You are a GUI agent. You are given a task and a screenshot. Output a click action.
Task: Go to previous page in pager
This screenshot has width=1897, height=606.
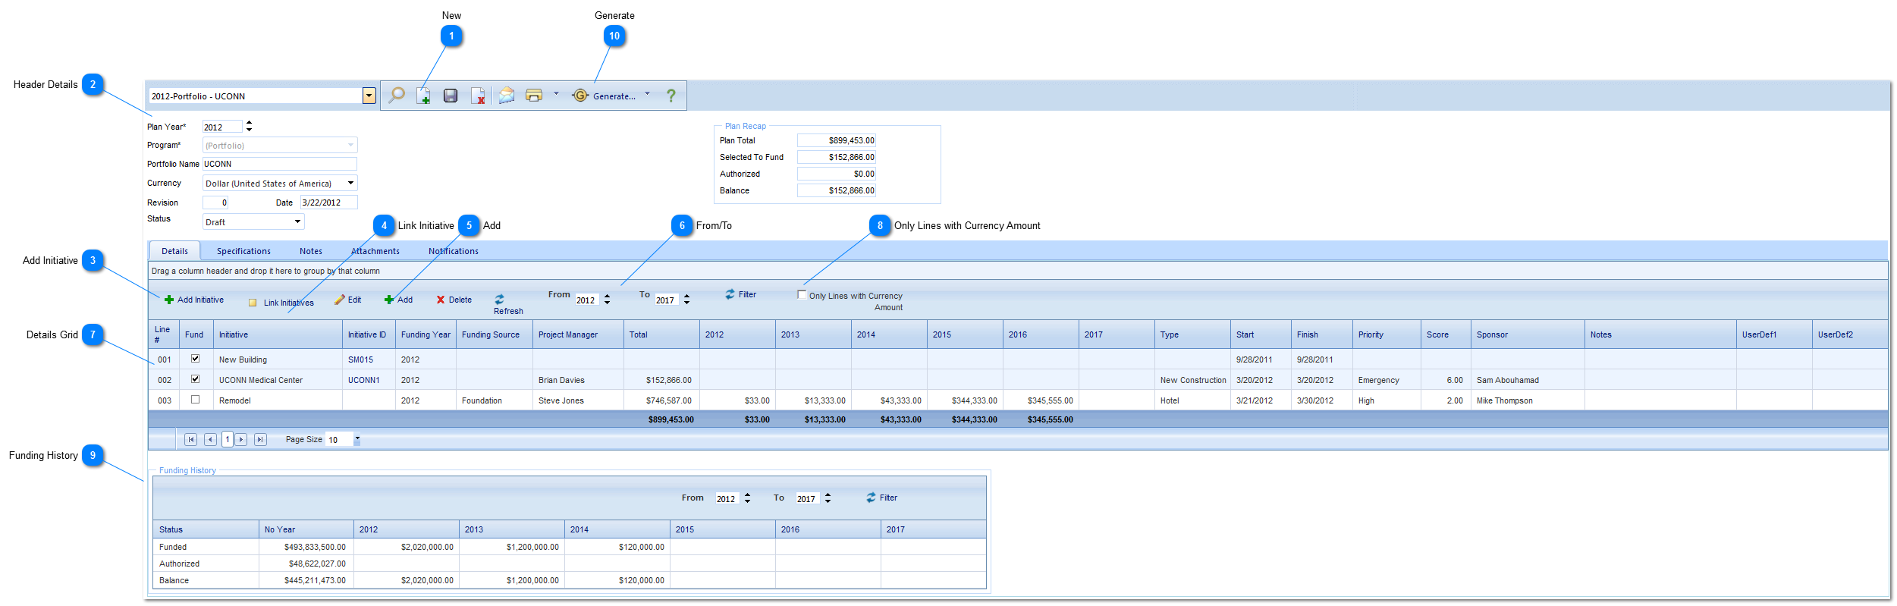point(210,439)
